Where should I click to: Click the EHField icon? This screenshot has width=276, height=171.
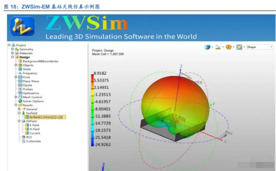23,121
